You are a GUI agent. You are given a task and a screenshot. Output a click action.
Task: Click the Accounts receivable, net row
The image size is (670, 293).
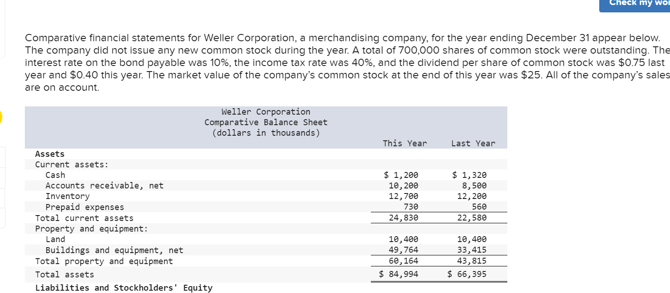point(104,185)
